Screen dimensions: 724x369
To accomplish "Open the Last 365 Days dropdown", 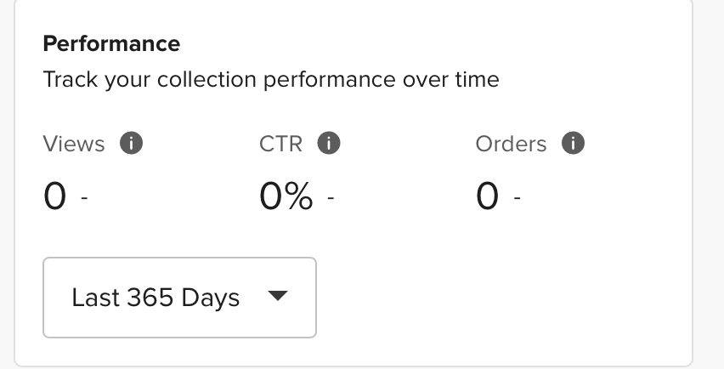I will (x=179, y=298).
